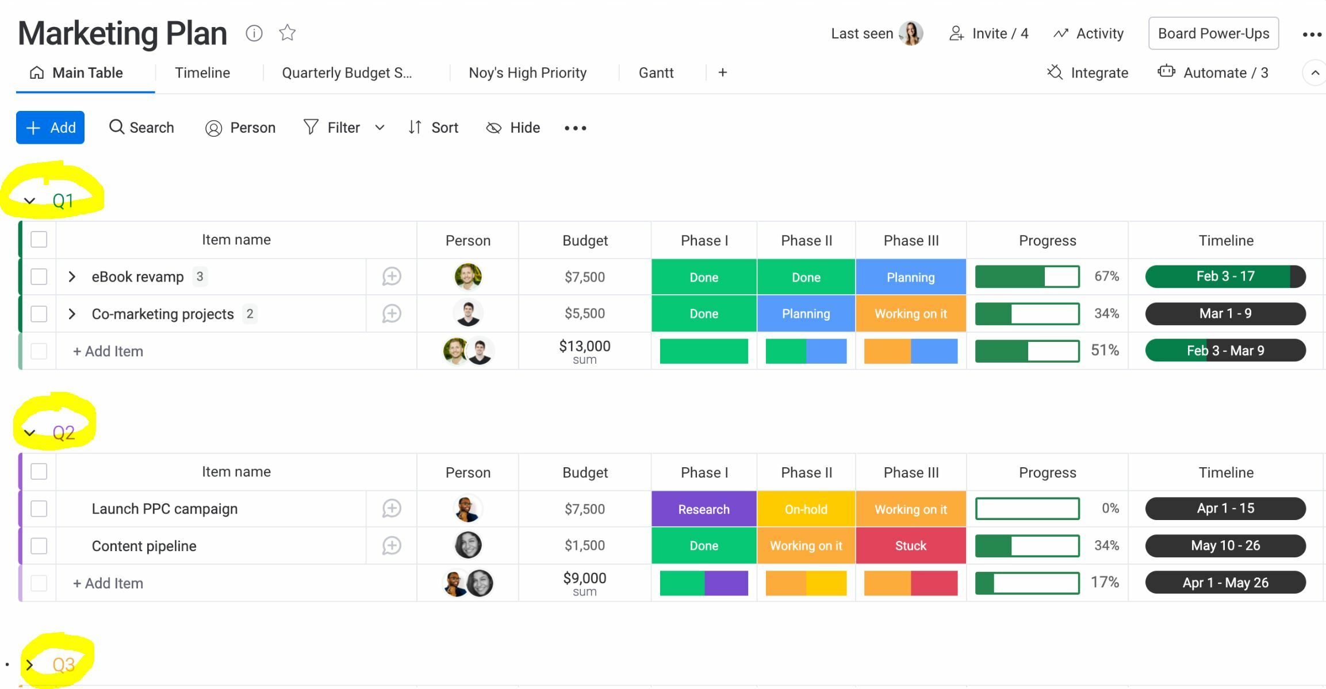
Task: Open the board options three-dot menu
Action: [1312, 34]
